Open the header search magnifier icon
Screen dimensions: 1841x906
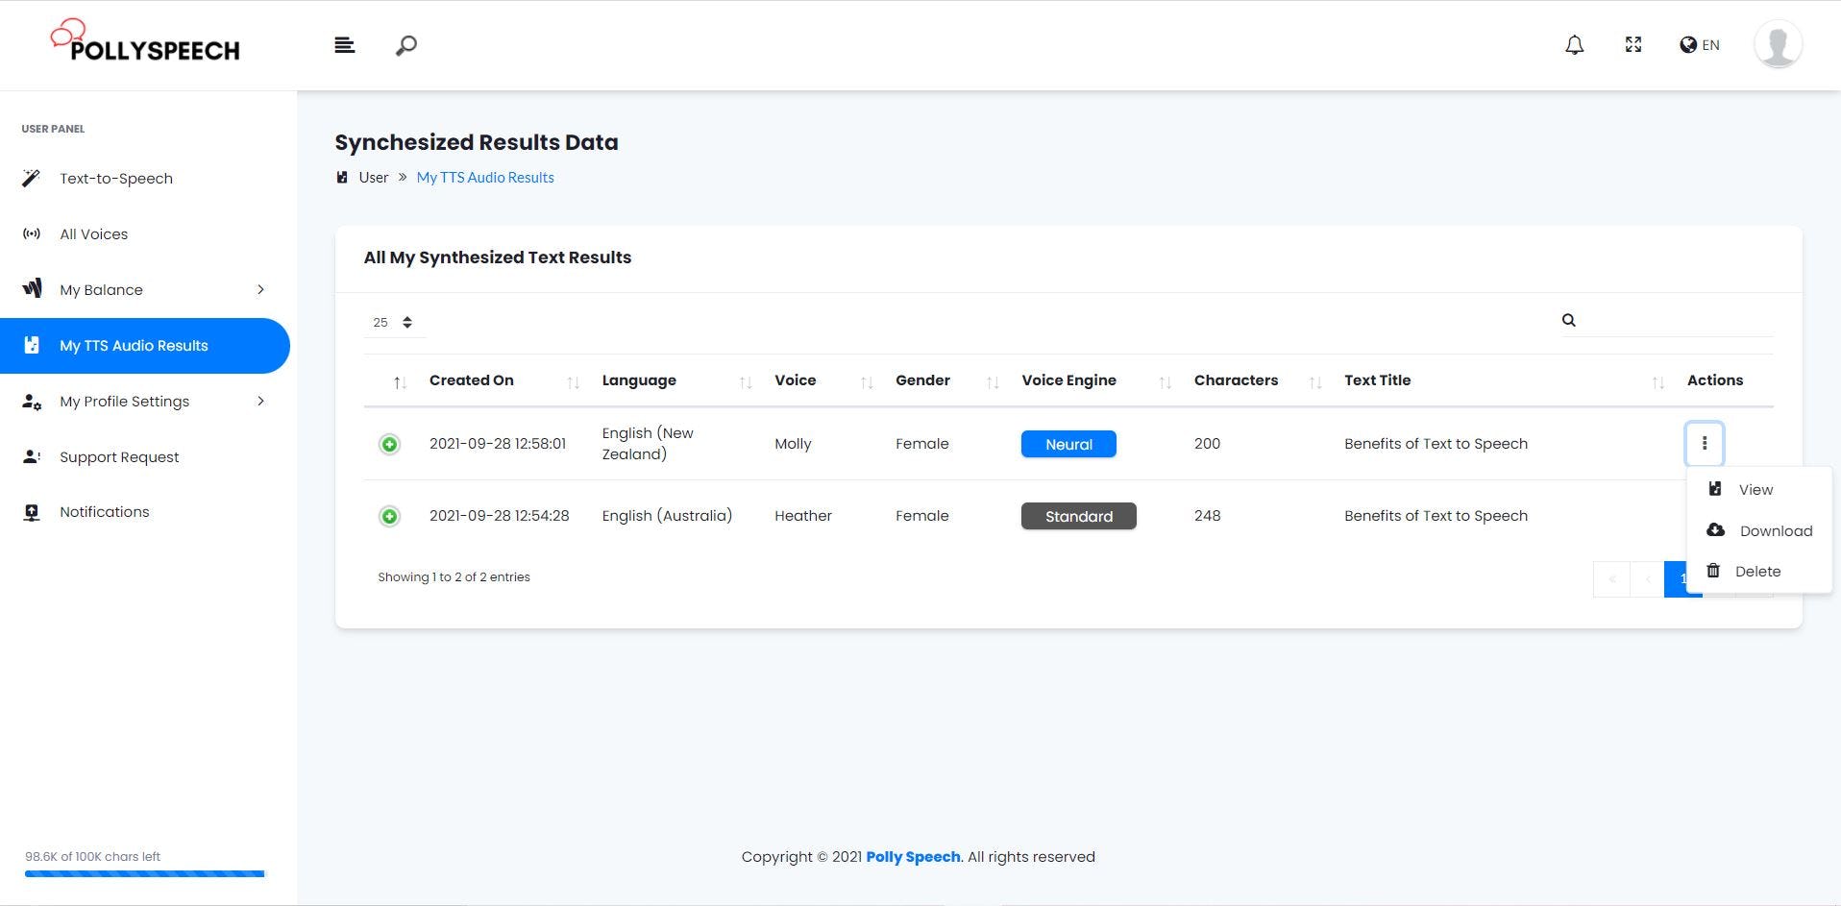coord(406,45)
